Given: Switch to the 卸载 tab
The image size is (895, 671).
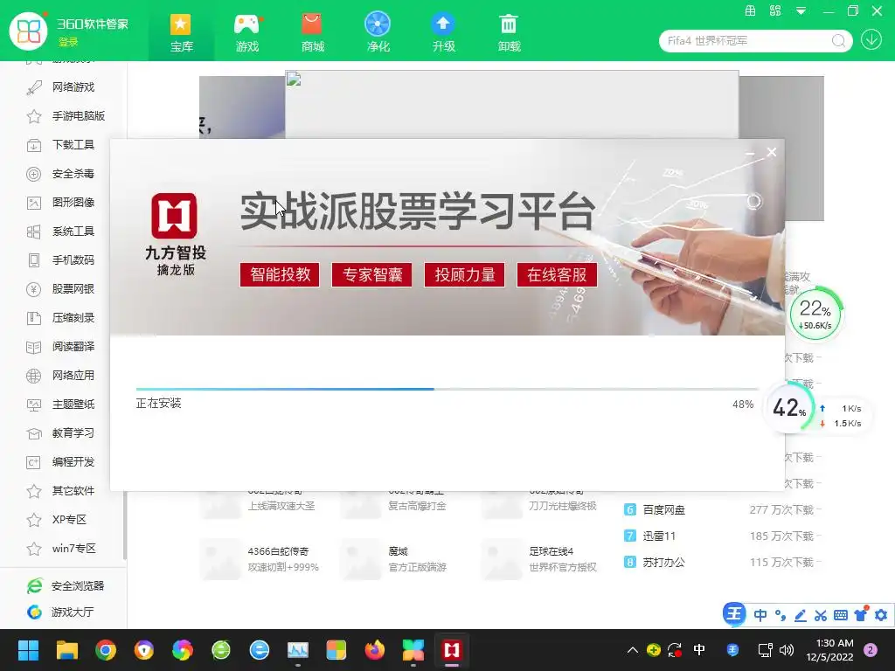Looking at the screenshot, I should point(509,32).
